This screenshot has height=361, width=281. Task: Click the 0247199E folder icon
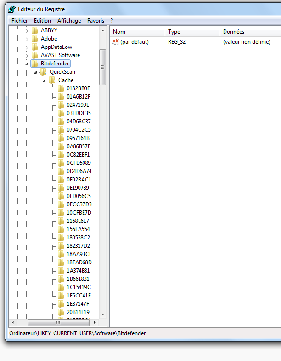click(x=61, y=105)
